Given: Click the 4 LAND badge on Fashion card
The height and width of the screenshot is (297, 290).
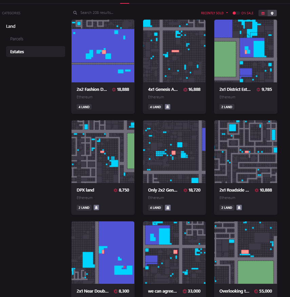Looking at the screenshot, I should coord(84,107).
